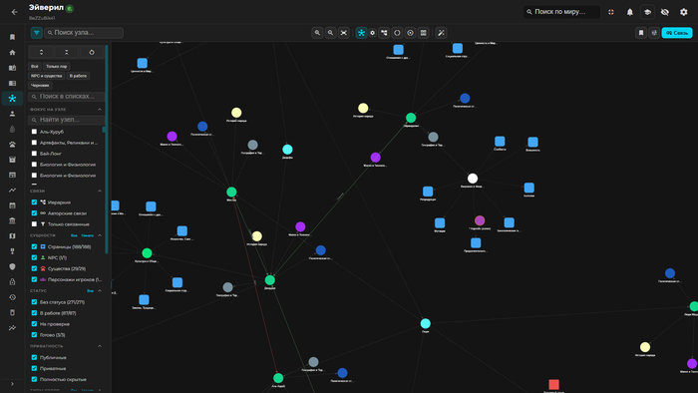
Task: Select the grid layout icon in toolbar
Action: point(424,33)
